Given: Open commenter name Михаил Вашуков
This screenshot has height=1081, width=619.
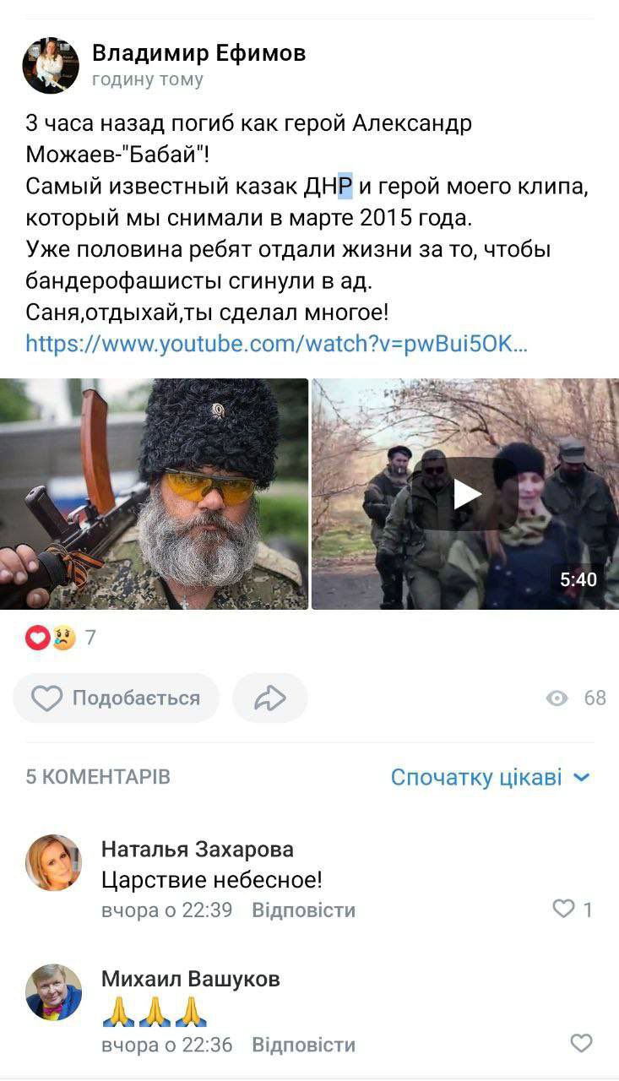Looking at the screenshot, I should pyautogui.click(x=191, y=979).
